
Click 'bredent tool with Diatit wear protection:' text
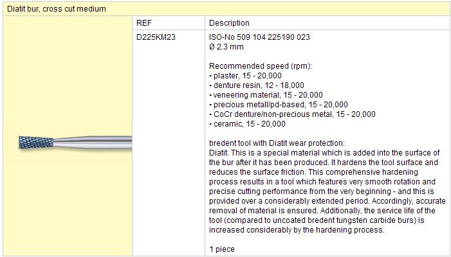pos(277,143)
